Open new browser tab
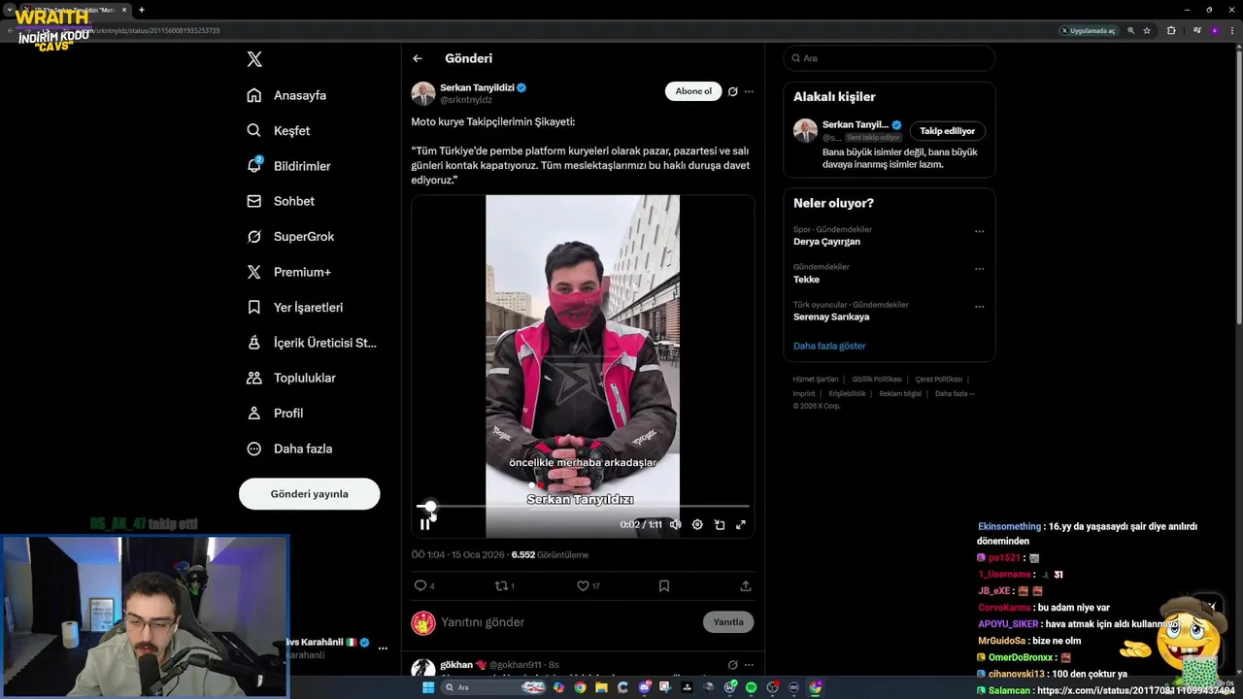This screenshot has width=1243, height=699. [x=142, y=10]
